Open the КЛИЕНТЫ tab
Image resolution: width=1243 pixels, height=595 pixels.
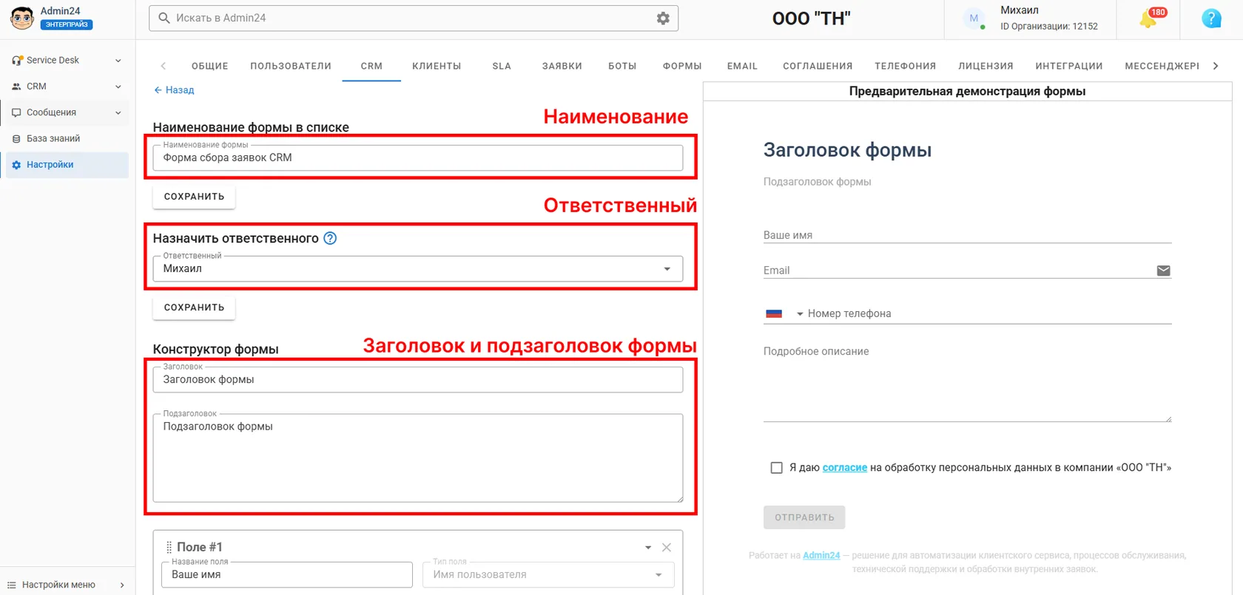(437, 66)
